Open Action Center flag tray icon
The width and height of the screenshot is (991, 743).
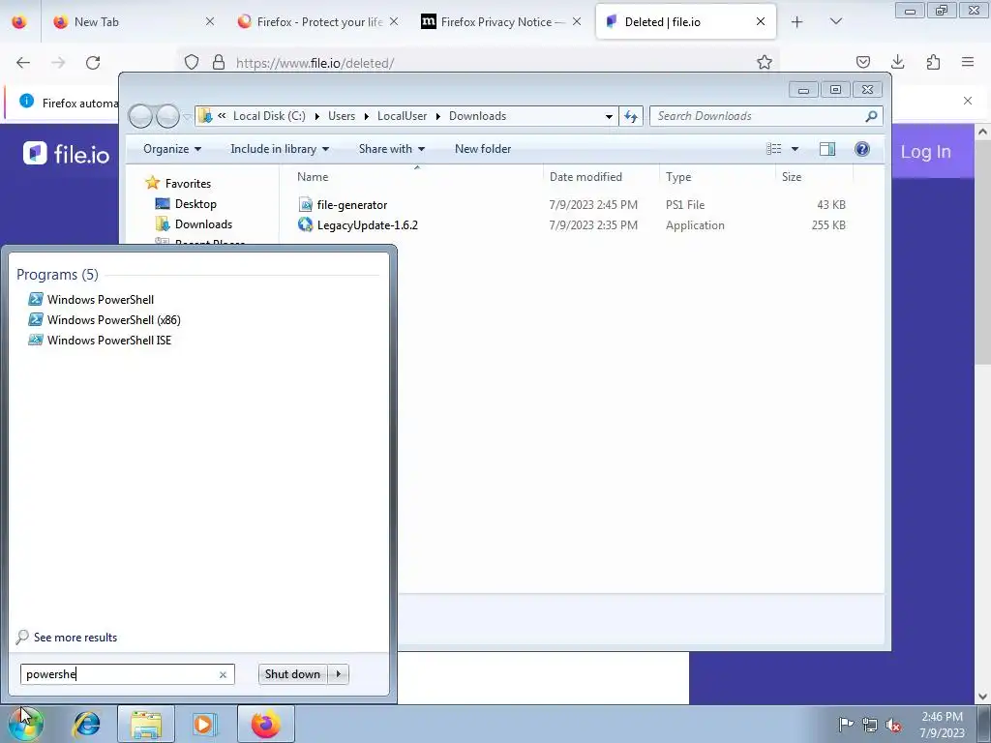click(846, 724)
